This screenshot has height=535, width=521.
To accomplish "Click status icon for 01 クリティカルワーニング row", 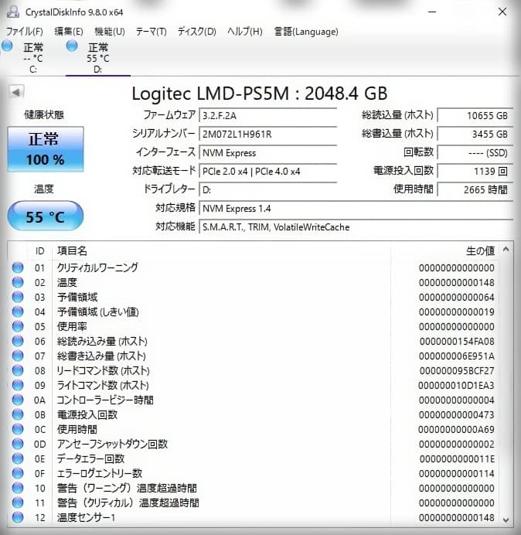I will tap(18, 267).
